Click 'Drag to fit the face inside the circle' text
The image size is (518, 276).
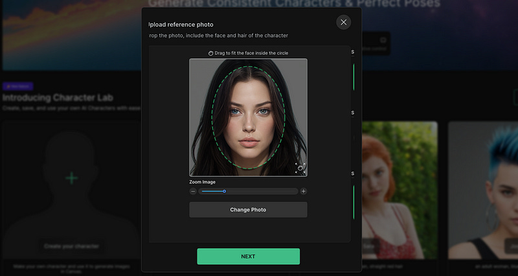click(251, 53)
